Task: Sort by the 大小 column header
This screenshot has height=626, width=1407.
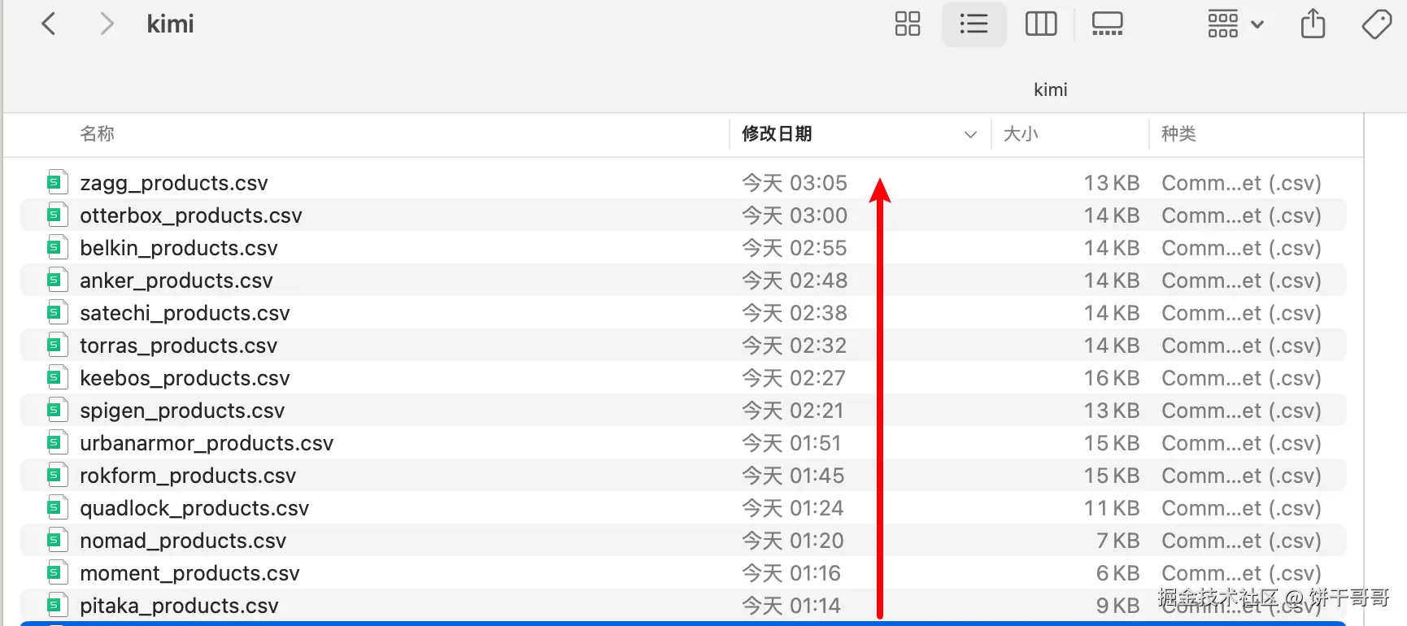Action: point(1021,133)
